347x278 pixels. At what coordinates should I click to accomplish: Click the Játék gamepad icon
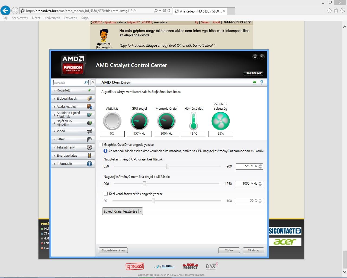(x=89, y=139)
